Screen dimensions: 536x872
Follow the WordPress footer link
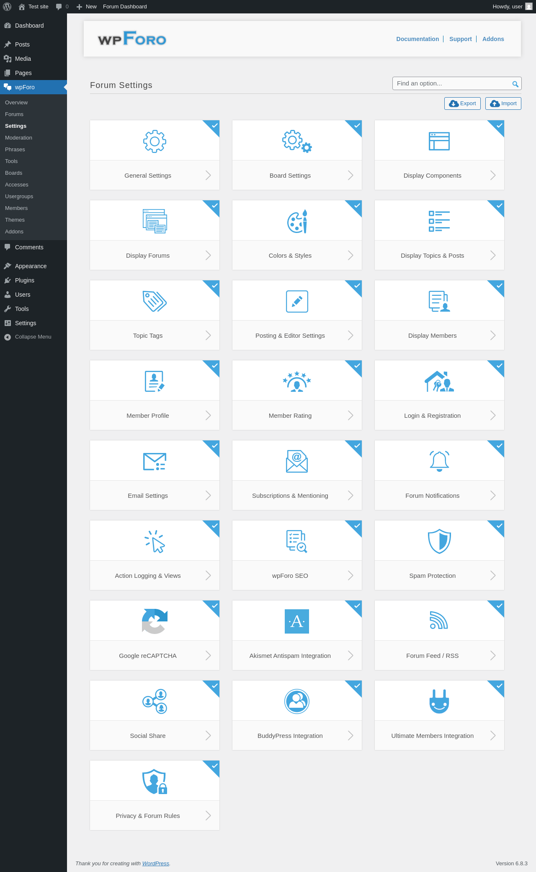point(155,863)
